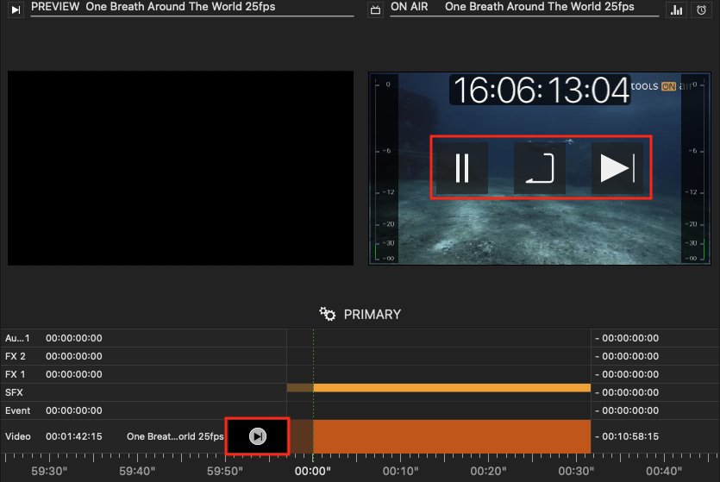Select the SFX track label
Viewport: 720px width, 482px height.
pos(15,392)
